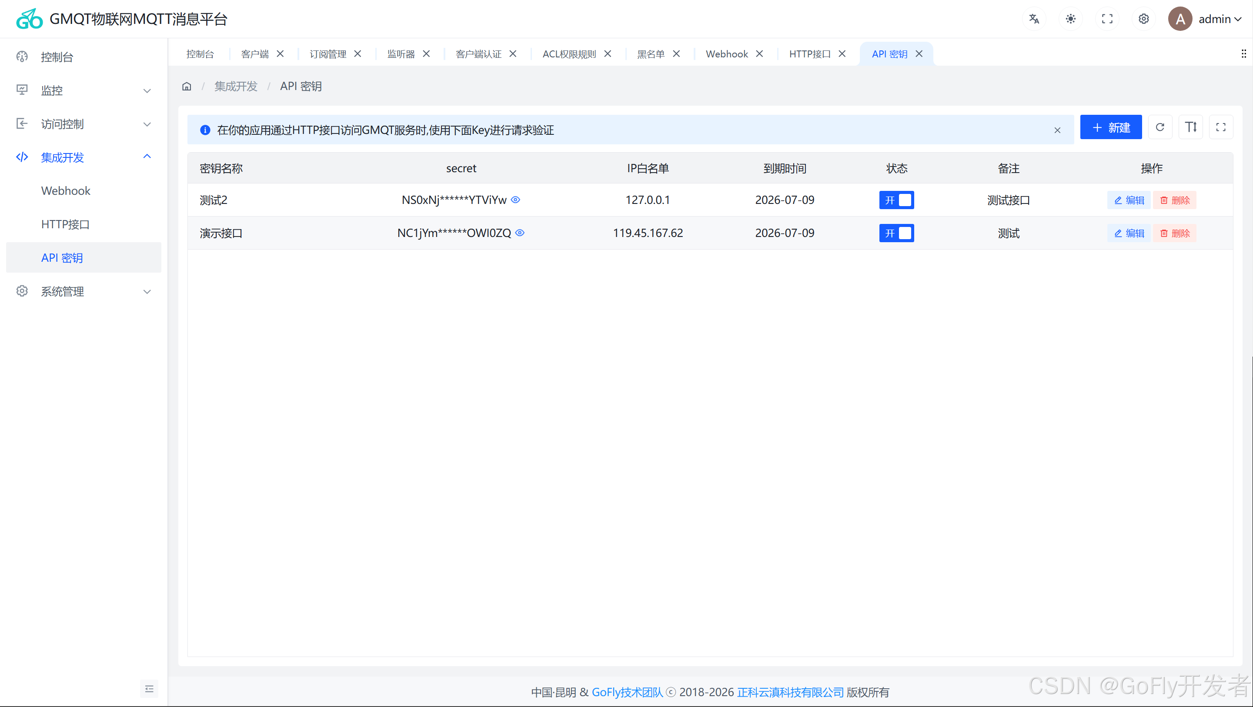This screenshot has width=1253, height=707.
Task: Toggle status switch for 演示接口
Action: (896, 233)
